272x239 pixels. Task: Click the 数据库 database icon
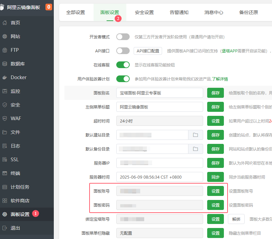pos(5,64)
